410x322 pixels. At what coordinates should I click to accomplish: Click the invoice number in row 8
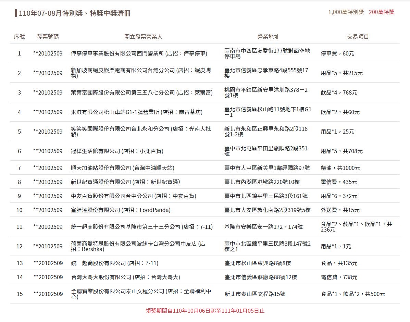48,182
